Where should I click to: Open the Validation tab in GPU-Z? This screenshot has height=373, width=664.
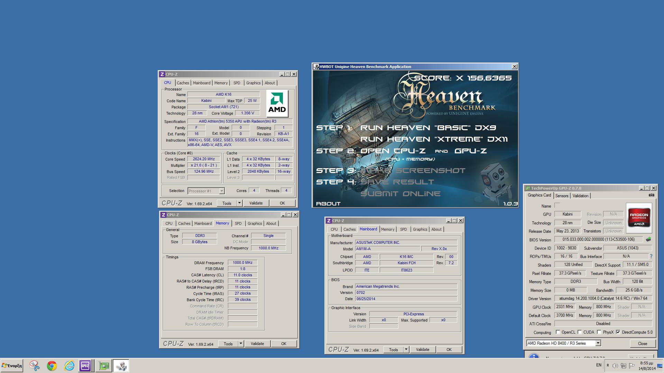click(x=580, y=196)
